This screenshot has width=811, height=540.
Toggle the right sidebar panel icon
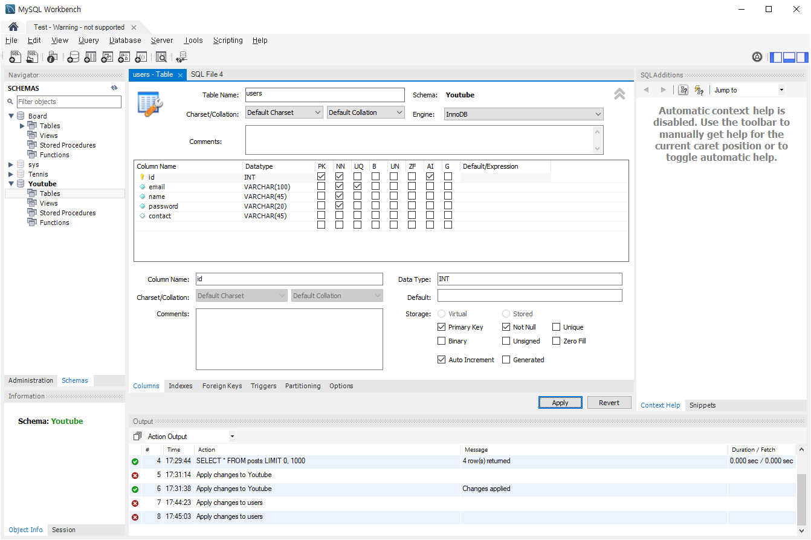pyautogui.click(x=802, y=57)
